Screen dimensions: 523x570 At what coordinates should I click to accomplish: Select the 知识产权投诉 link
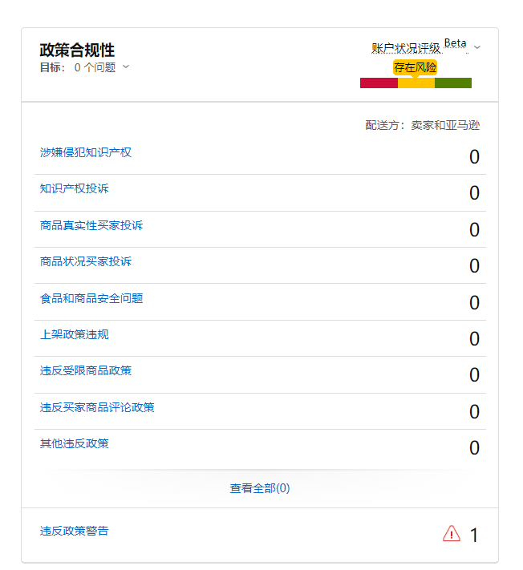click(x=75, y=188)
